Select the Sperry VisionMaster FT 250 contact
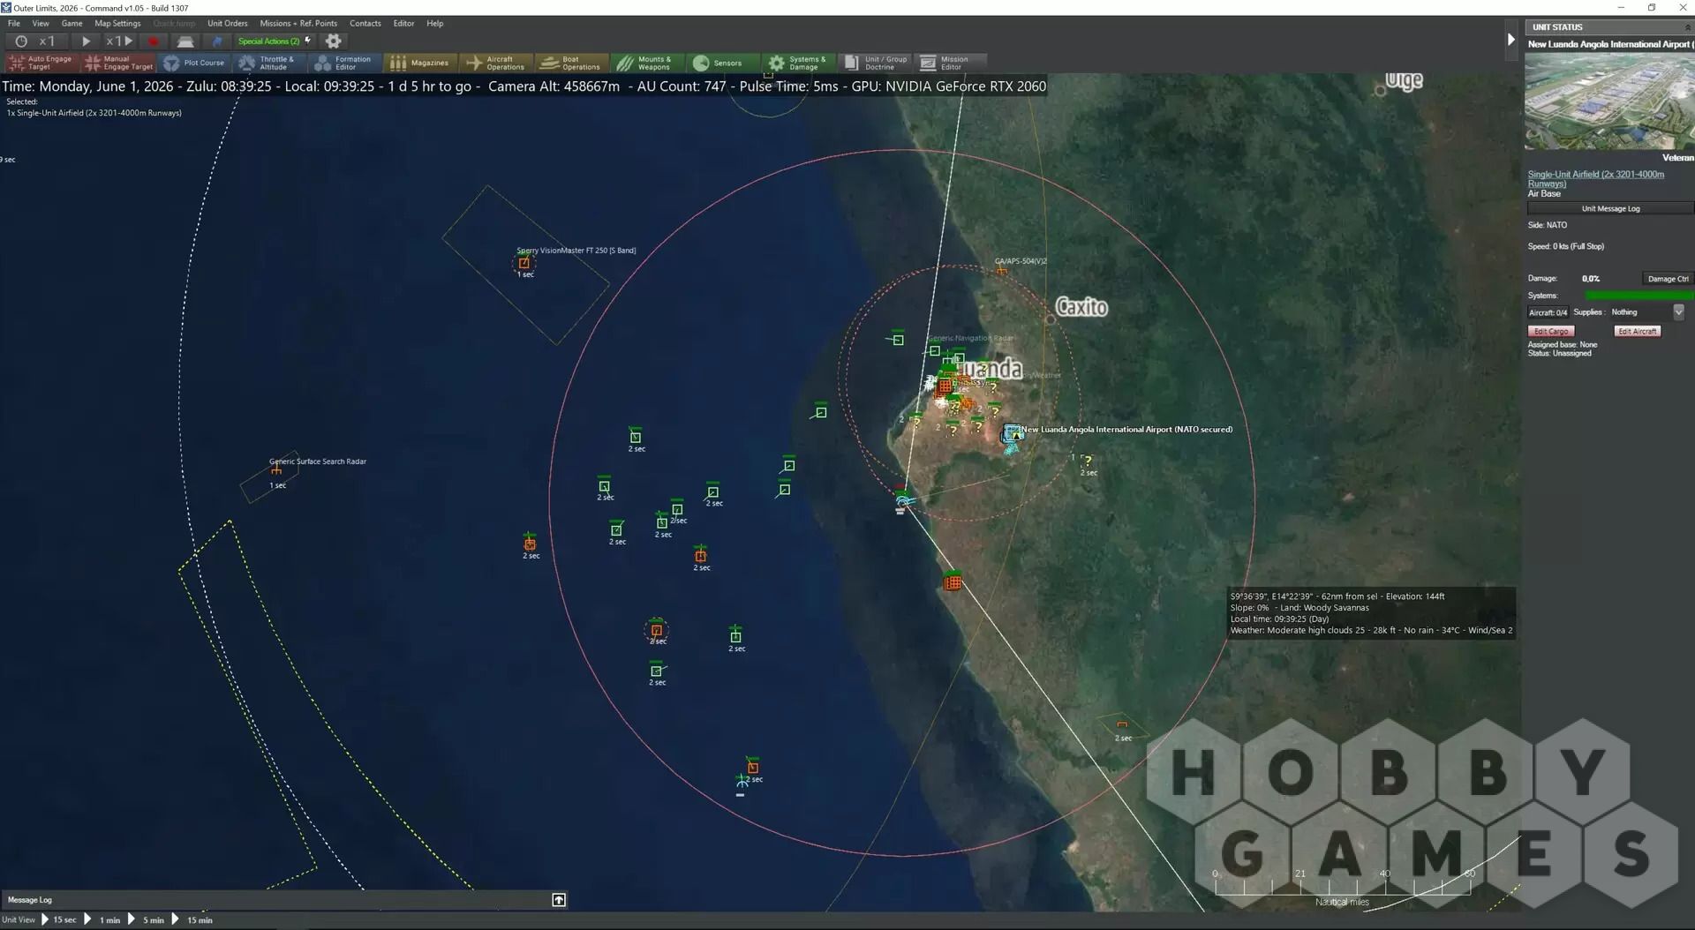1695x930 pixels. pos(524,263)
